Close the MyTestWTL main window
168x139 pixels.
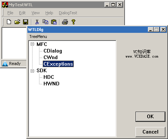tap(120, 5)
